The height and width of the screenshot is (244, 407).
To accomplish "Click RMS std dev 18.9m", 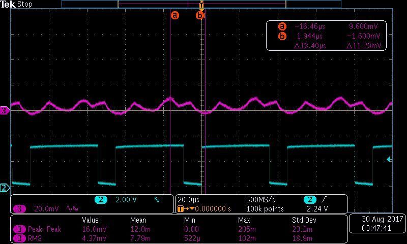I will 302,238.
